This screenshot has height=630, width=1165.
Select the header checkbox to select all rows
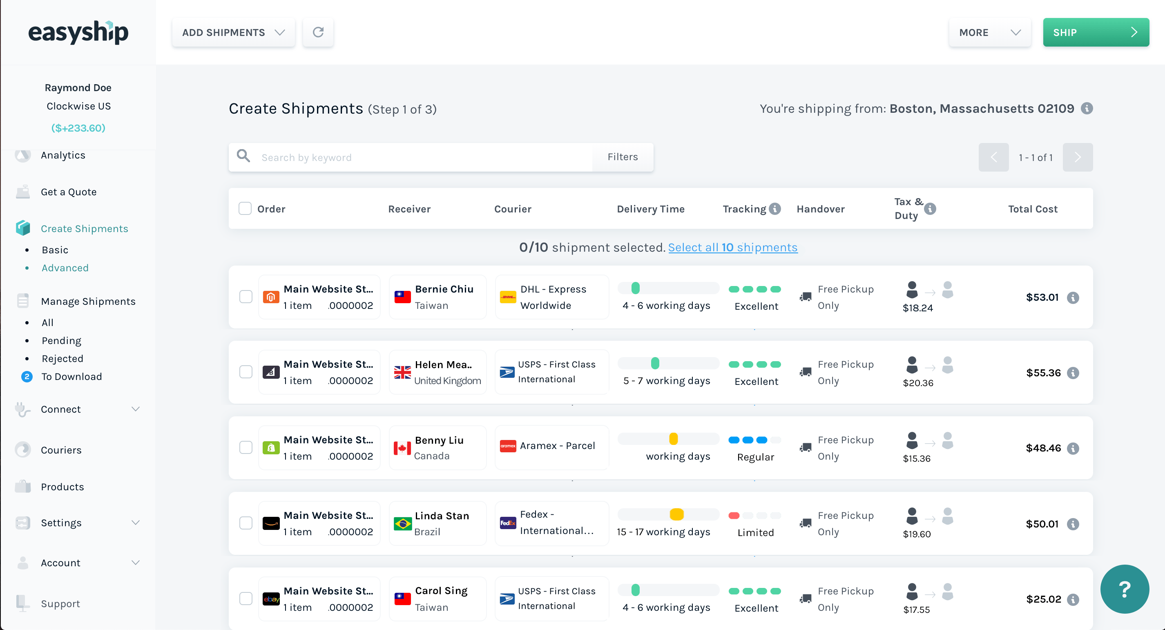[x=245, y=208]
